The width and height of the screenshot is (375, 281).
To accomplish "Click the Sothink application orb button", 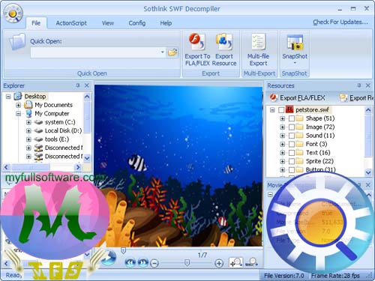I will 13,13.
